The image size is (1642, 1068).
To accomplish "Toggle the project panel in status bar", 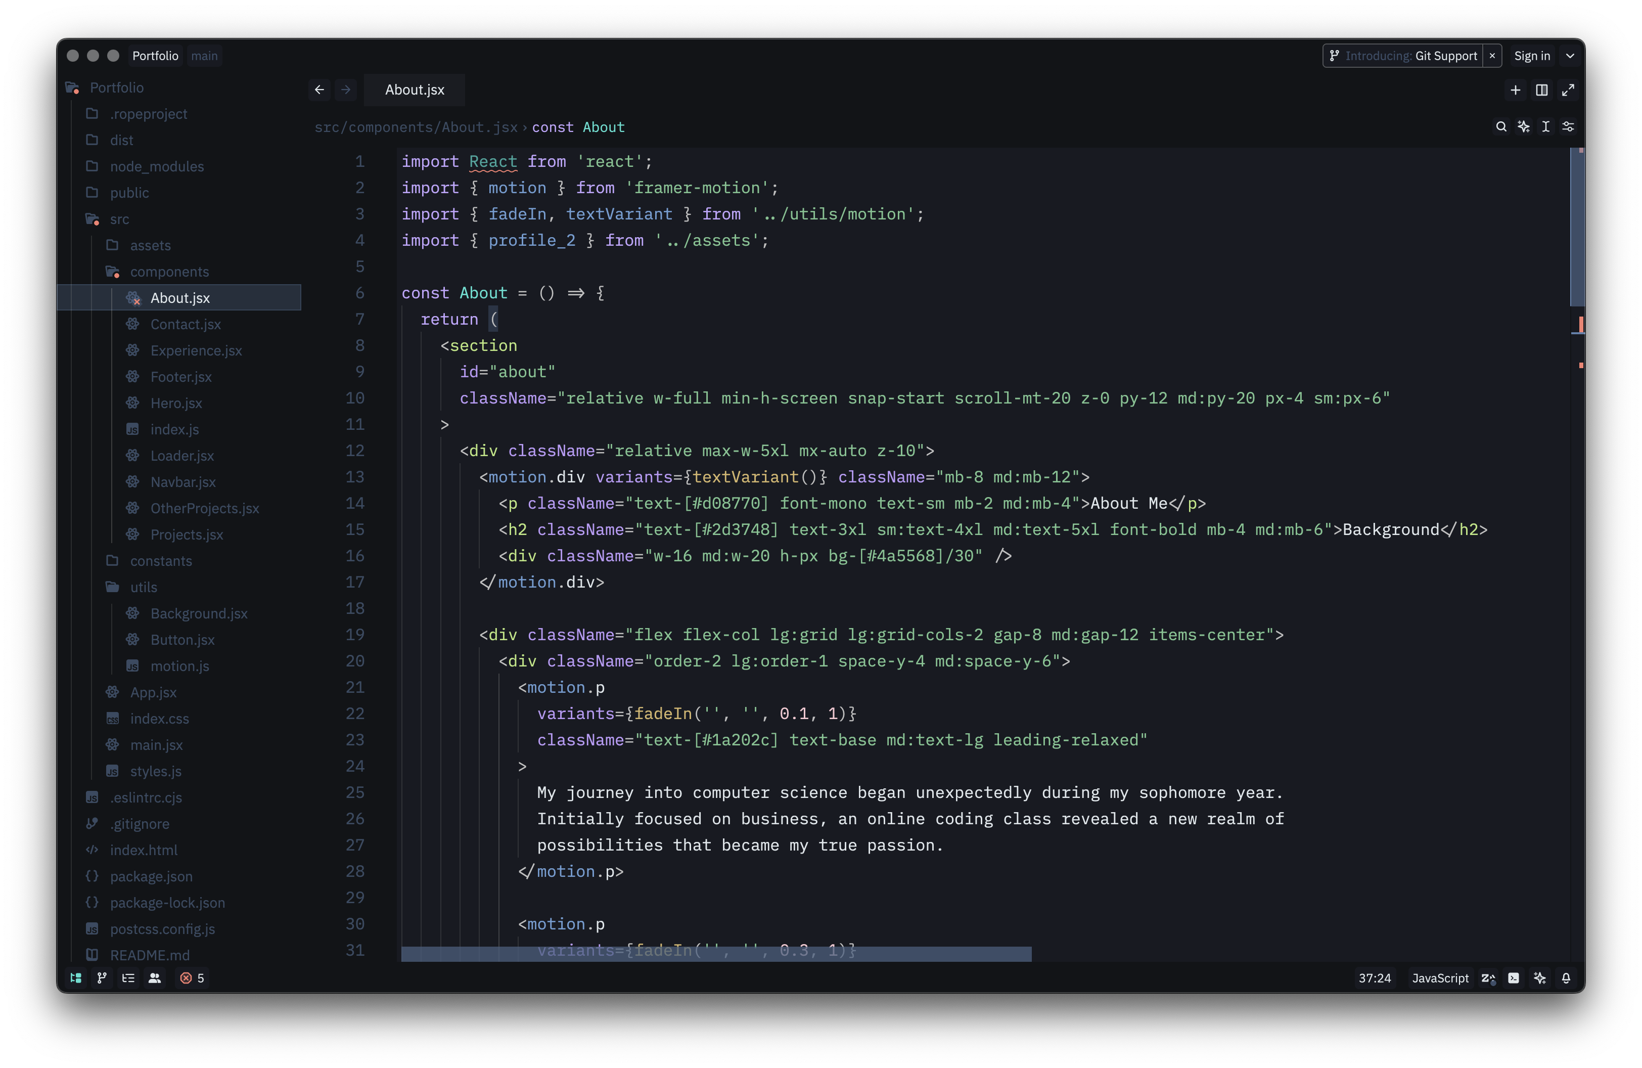I will point(76,977).
